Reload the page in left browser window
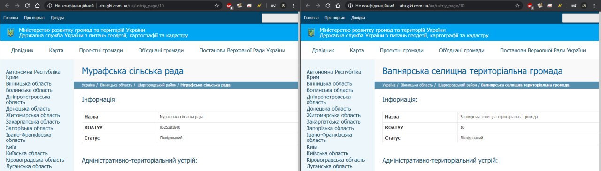601x171 pixels. (x=27, y=6)
